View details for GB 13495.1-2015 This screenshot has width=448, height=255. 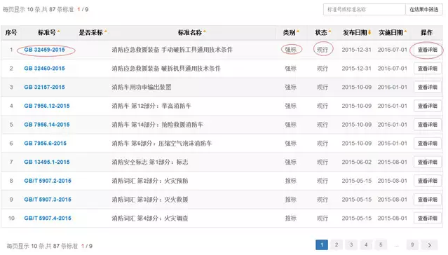click(x=428, y=162)
